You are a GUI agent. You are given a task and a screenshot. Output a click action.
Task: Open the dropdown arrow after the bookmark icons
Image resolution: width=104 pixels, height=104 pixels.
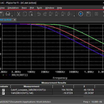click(74, 16)
